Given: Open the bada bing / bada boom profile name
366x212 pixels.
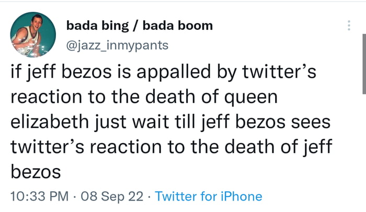Looking at the screenshot, I should pos(140,26).
